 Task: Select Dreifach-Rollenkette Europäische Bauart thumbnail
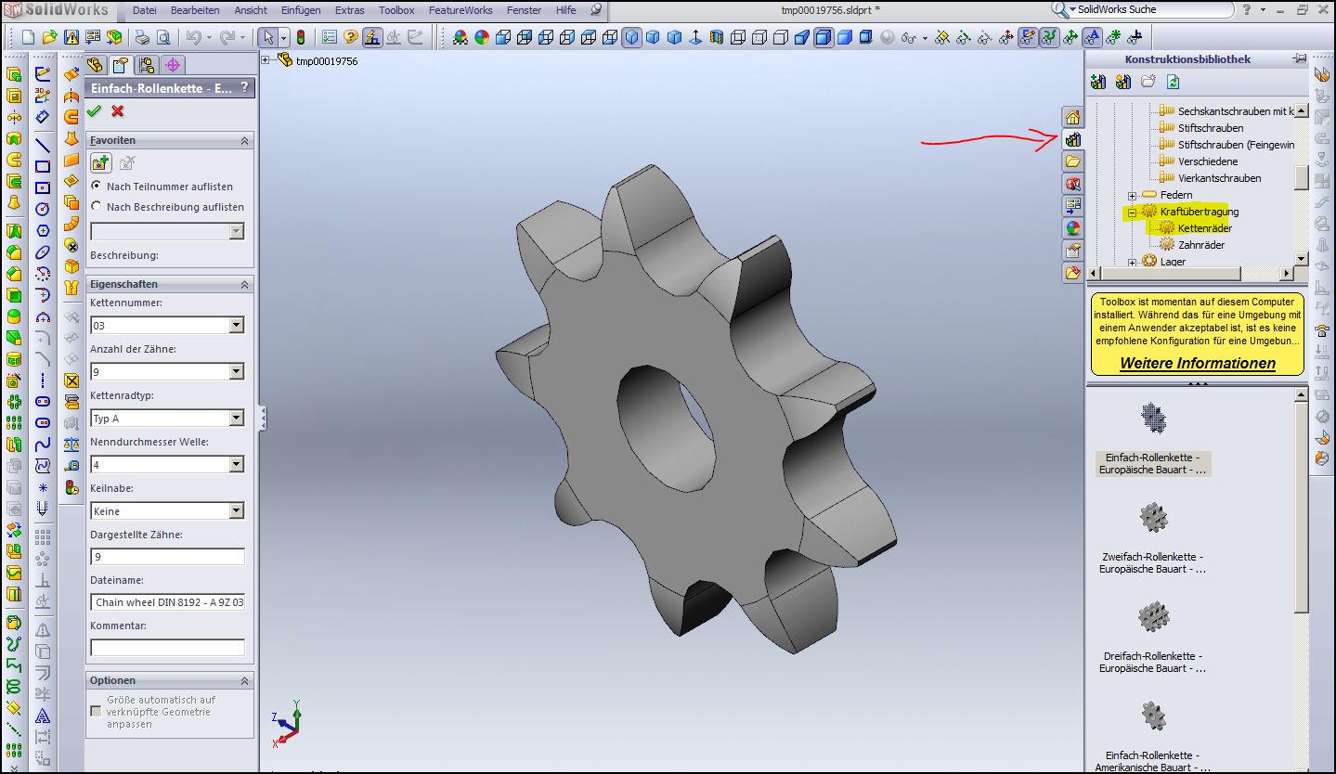[1153, 616]
